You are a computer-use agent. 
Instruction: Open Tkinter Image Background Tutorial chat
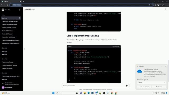11,76
